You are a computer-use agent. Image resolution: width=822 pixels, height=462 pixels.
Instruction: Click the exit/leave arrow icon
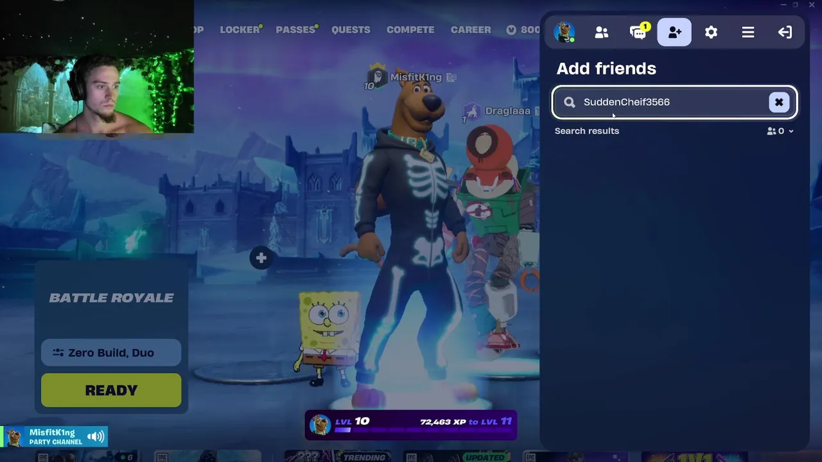click(x=785, y=32)
